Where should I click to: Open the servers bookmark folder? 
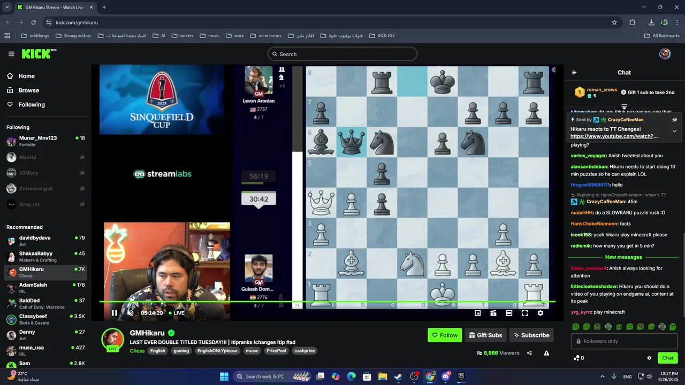(182, 36)
